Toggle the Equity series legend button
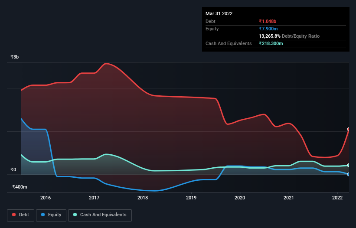 pyautogui.click(x=51, y=215)
